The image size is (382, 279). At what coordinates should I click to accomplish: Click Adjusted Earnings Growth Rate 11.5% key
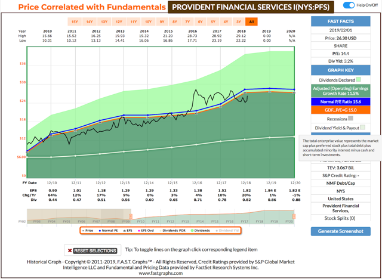[x=341, y=91]
